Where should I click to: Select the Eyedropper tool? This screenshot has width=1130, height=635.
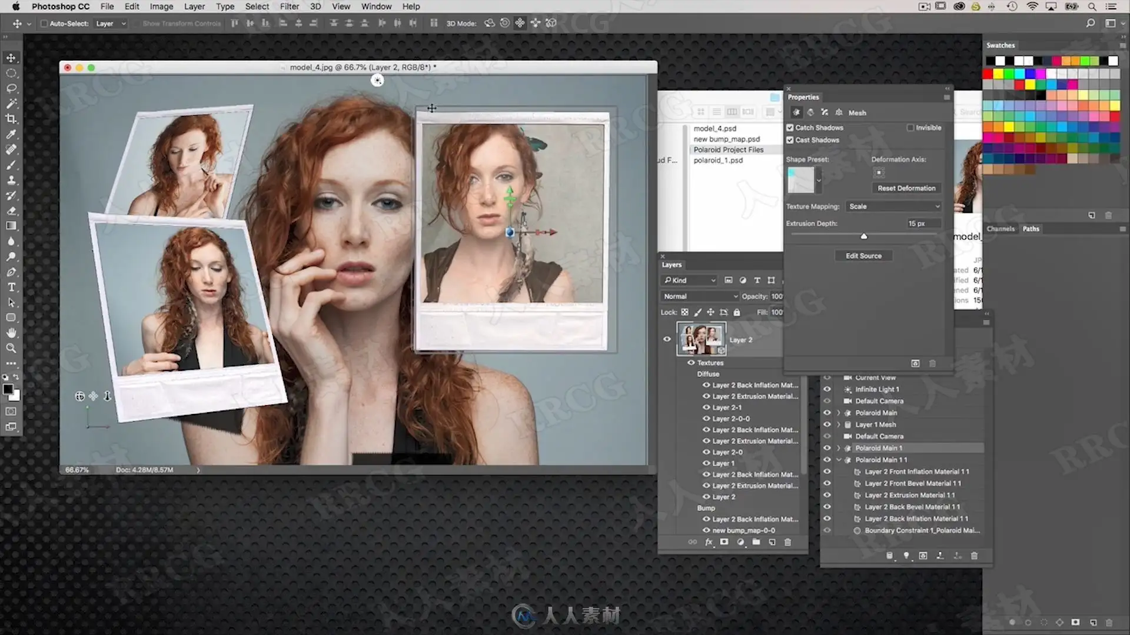pos(11,134)
